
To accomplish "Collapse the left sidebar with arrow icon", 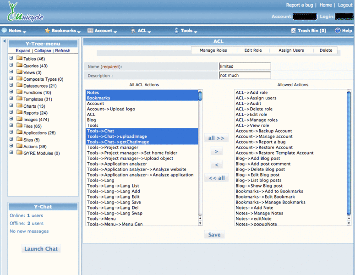I will tap(4, 42).
